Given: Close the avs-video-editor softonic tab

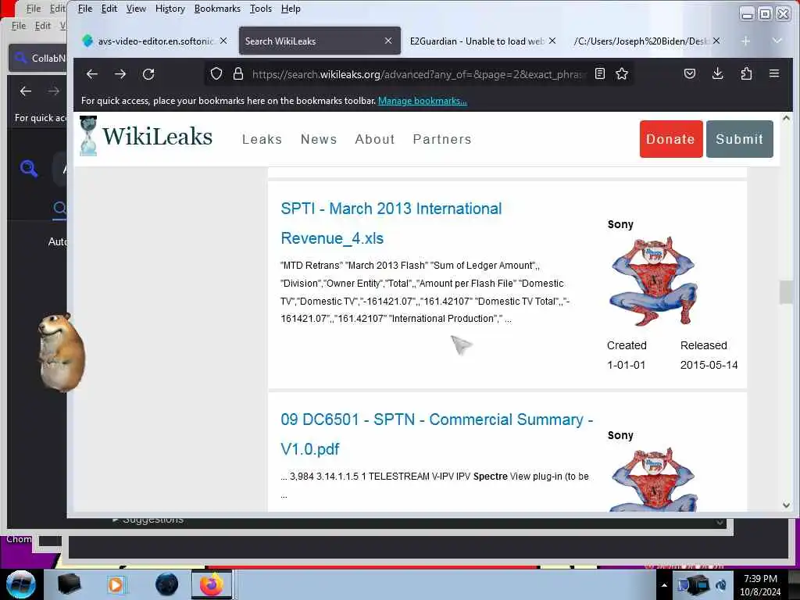Looking at the screenshot, I should pyautogui.click(x=223, y=41).
